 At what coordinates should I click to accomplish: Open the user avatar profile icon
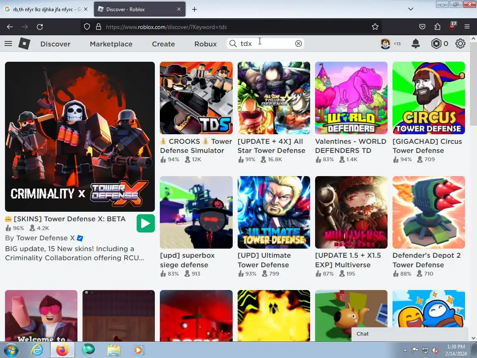(x=385, y=44)
